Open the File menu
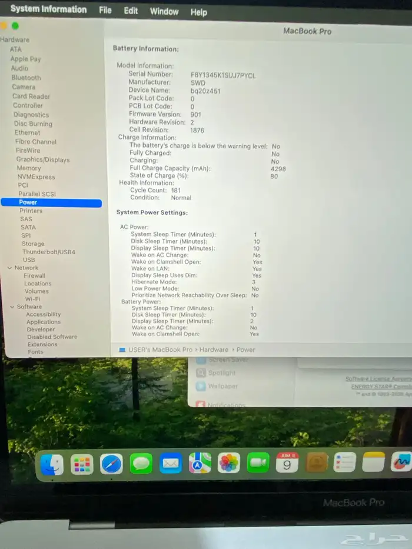This screenshot has height=549, width=412. click(105, 10)
